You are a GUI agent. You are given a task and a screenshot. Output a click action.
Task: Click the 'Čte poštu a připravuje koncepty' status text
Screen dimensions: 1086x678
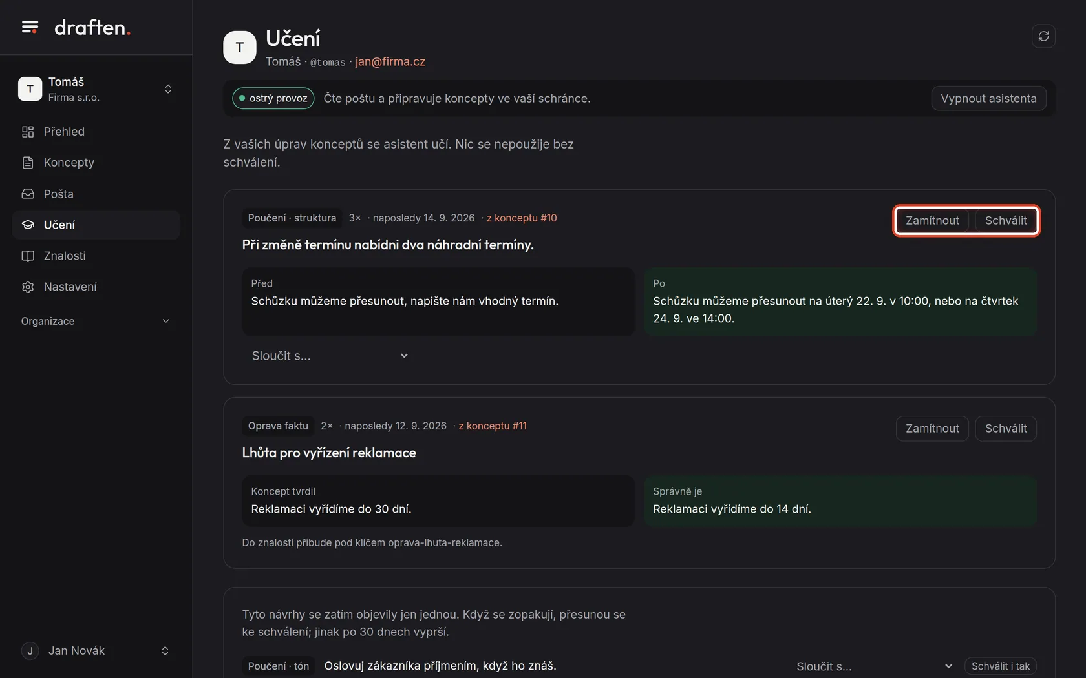coord(457,98)
